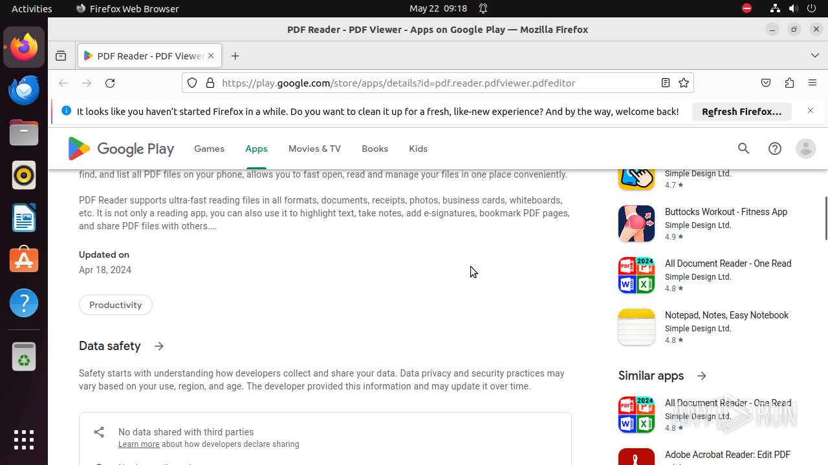This screenshot has width=828, height=465.
Task: Follow the Learn more sharing link
Action: [138, 444]
